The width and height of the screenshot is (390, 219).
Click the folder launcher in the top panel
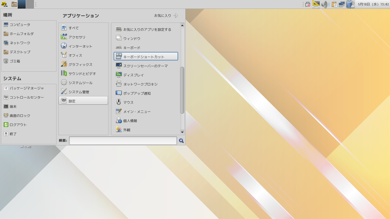(14, 4)
